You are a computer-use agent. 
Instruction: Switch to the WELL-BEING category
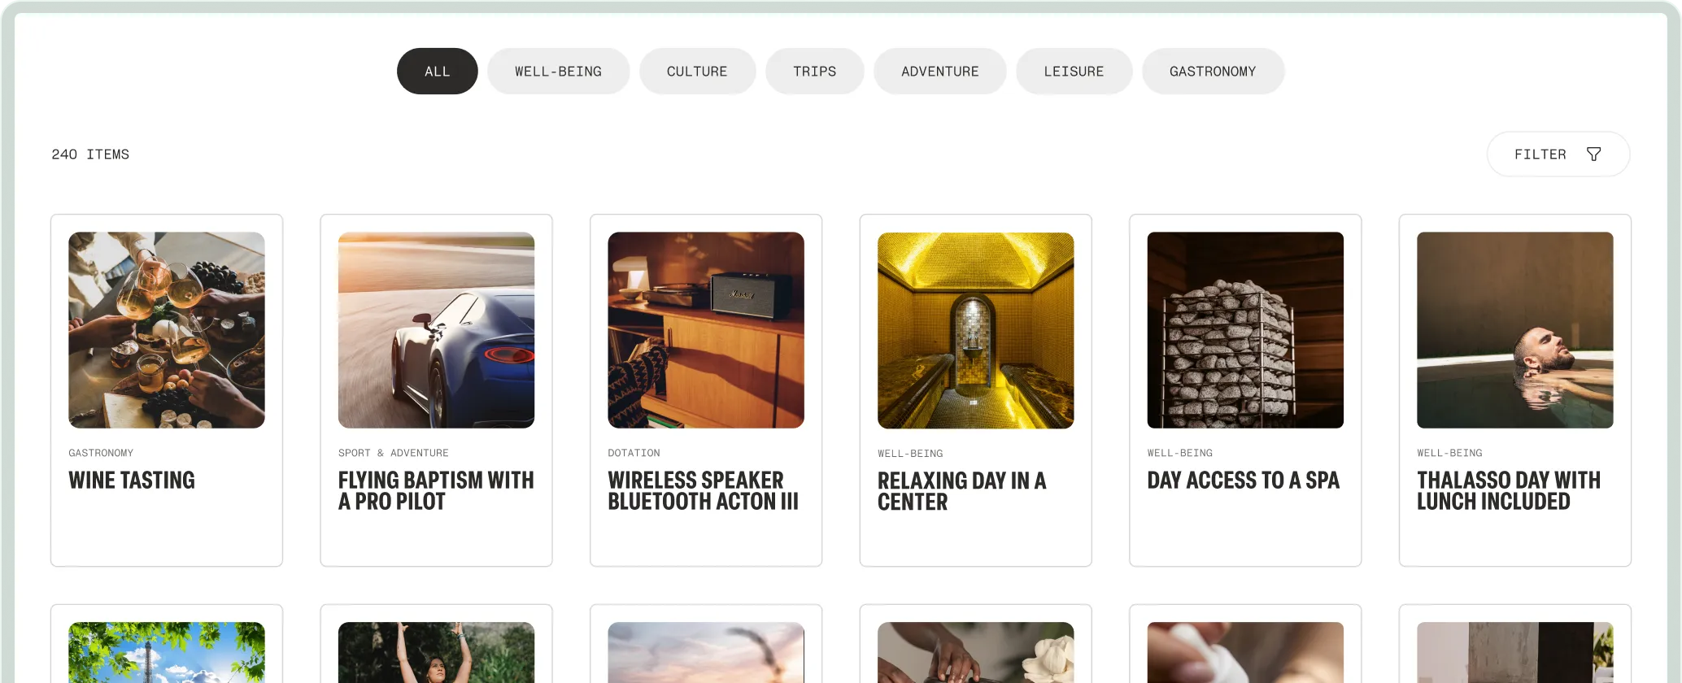tap(559, 72)
